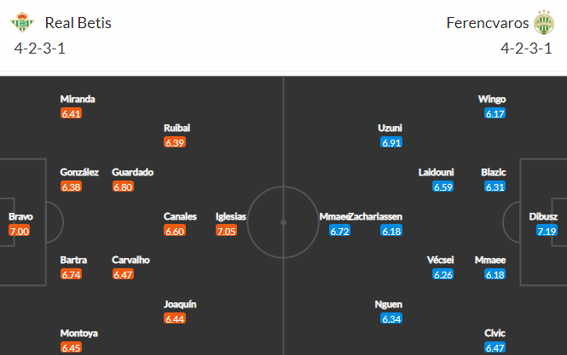Select Montoya's 6.45 rating badge

pyautogui.click(x=72, y=348)
